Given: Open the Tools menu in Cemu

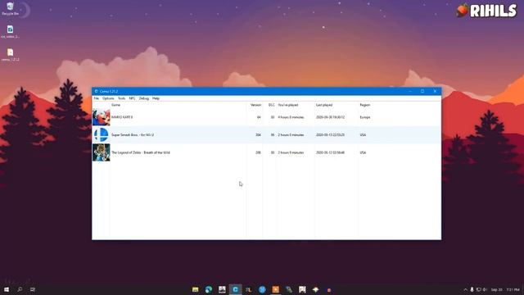Looking at the screenshot, I should pos(122,98).
